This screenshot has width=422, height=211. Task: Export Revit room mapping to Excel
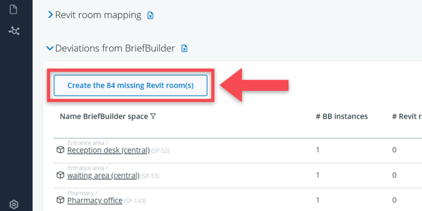151,16
